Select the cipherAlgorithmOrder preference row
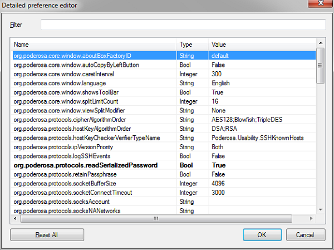The width and height of the screenshot is (334, 250). pos(164,120)
